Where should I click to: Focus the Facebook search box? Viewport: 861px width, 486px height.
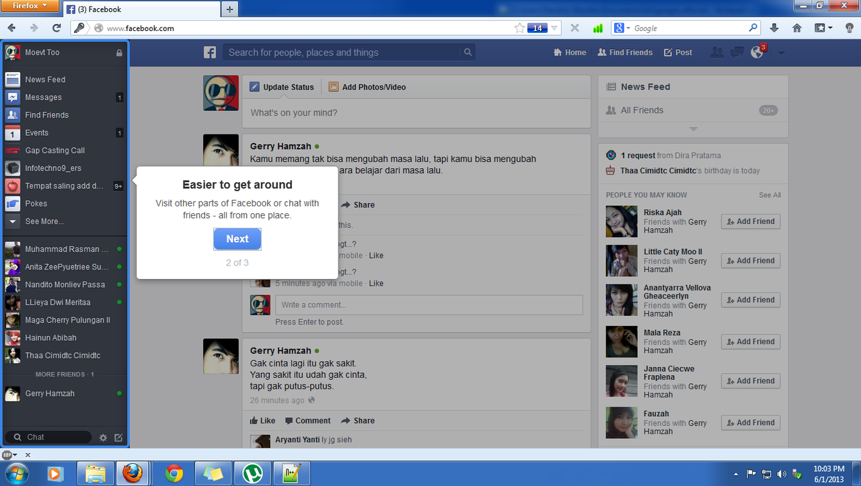tap(343, 52)
